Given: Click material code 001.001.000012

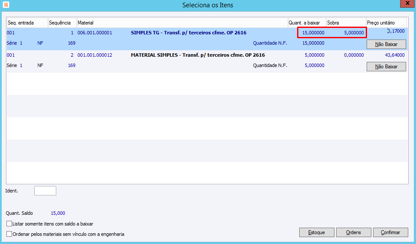Looking at the screenshot, I should 95,55.
